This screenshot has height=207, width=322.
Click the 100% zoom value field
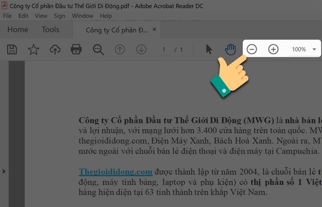299,49
